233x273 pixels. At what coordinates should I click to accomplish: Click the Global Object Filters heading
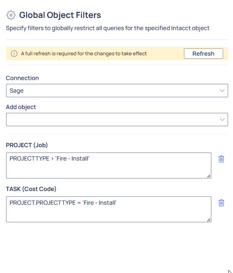pyautogui.click(x=60, y=15)
